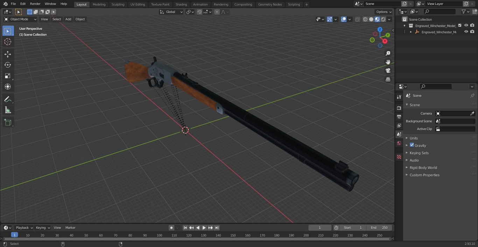The width and height of the screenshot is (478, 247).
Task: Select the Annotate tool
Action: click(8, 99)
